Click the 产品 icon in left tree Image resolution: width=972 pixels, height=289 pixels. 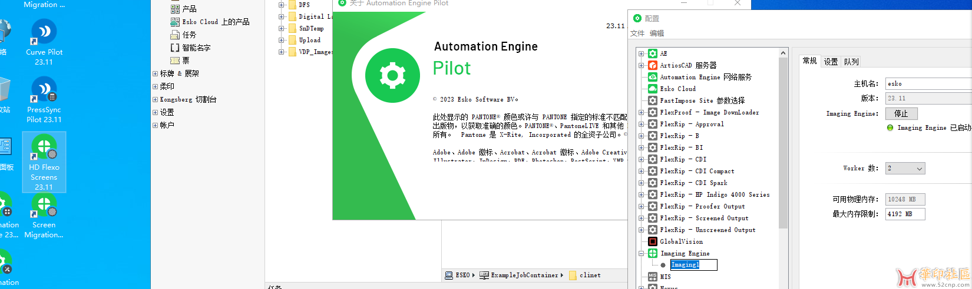click(x=175, y=9)
